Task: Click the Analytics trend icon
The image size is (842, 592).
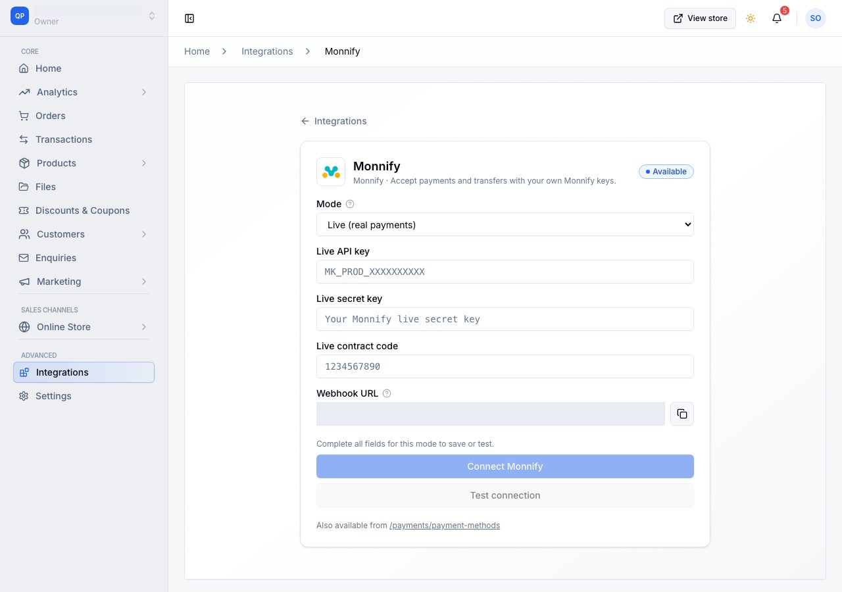Action: [24, 92]
